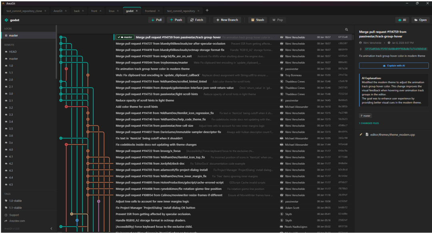
Task: Push commits using the Push button
Action: point(176,20)
